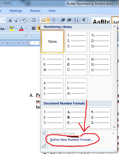119x154 pixels.
Task: Click the Decrease Indent icon
Action: 63,20
